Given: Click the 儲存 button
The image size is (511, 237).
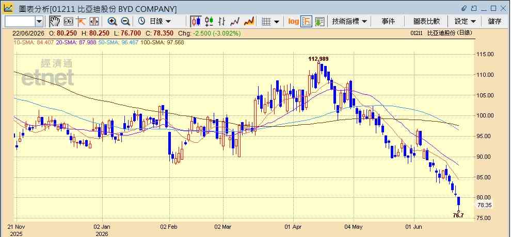Looking at the screenshot, I should click(x=494, y=22).
